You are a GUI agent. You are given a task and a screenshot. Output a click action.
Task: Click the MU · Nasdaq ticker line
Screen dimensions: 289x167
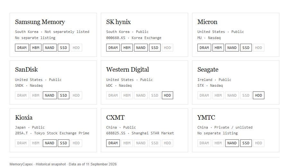tap(209, 38)
